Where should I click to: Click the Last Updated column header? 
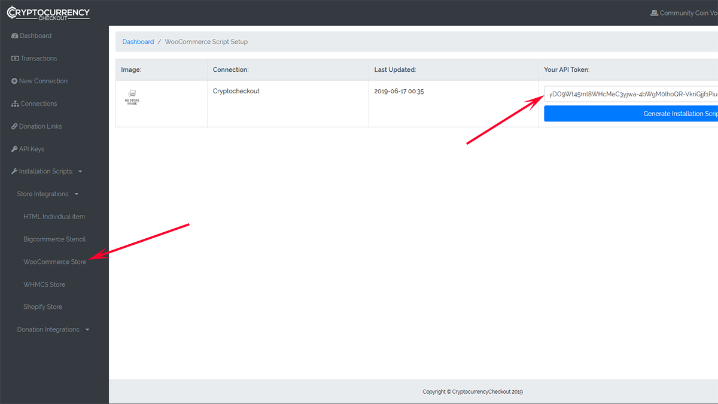click(x=395, y=70)
